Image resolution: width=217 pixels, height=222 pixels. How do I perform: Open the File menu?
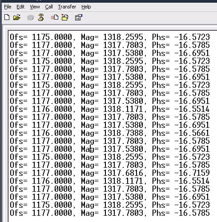(x=8, y=7)
